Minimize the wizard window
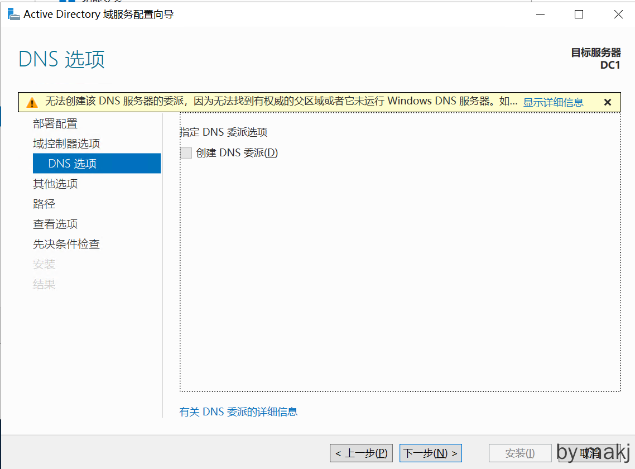The width and height of the screenshot is (635, 469). click(x=540, y=15)
